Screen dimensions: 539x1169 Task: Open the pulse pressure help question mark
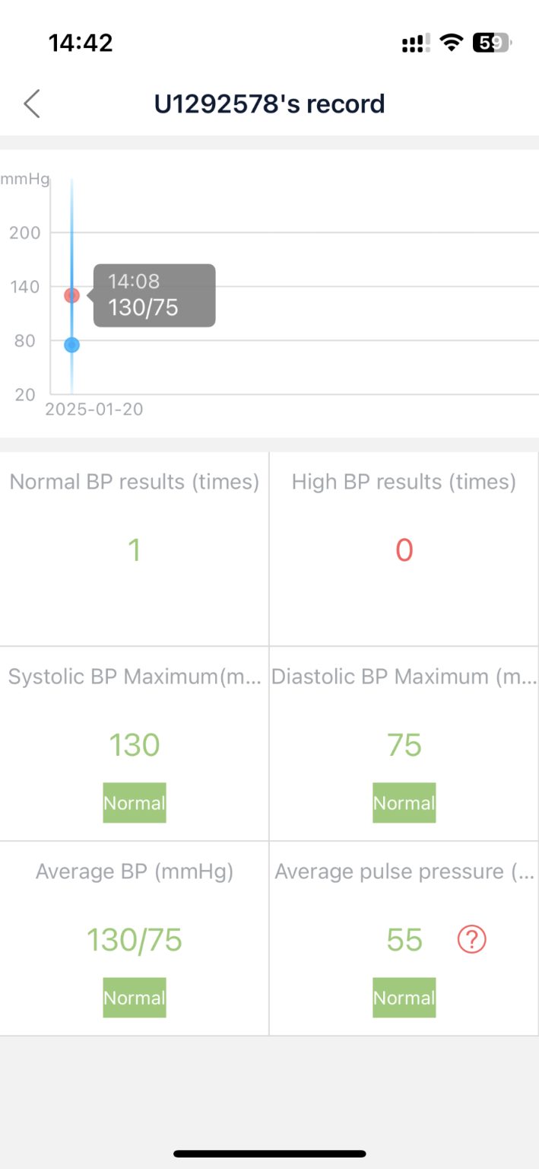(471, 940)
